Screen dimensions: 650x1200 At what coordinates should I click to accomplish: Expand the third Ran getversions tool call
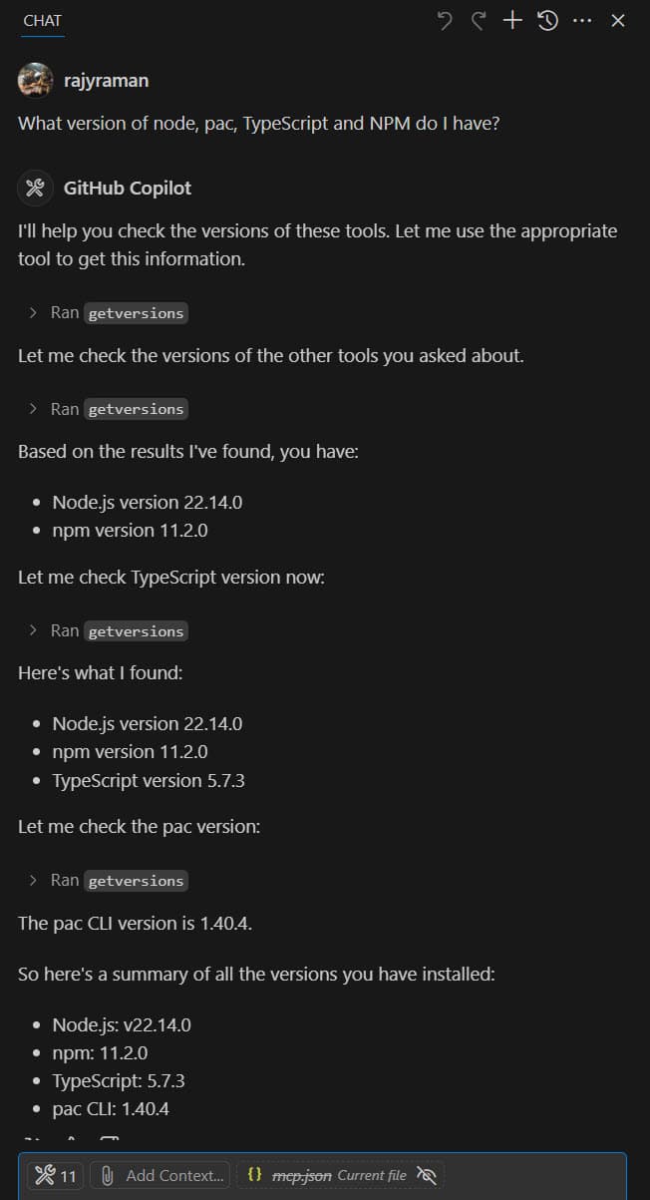[x=107, y=631]
